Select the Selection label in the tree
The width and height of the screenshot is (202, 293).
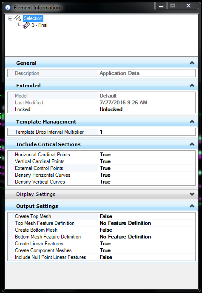33,18
